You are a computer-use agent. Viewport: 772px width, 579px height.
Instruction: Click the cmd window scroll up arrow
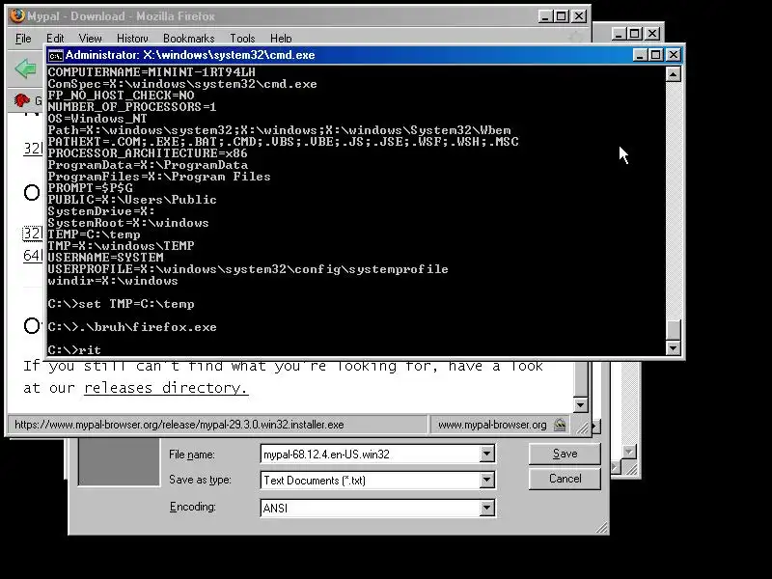673,74
